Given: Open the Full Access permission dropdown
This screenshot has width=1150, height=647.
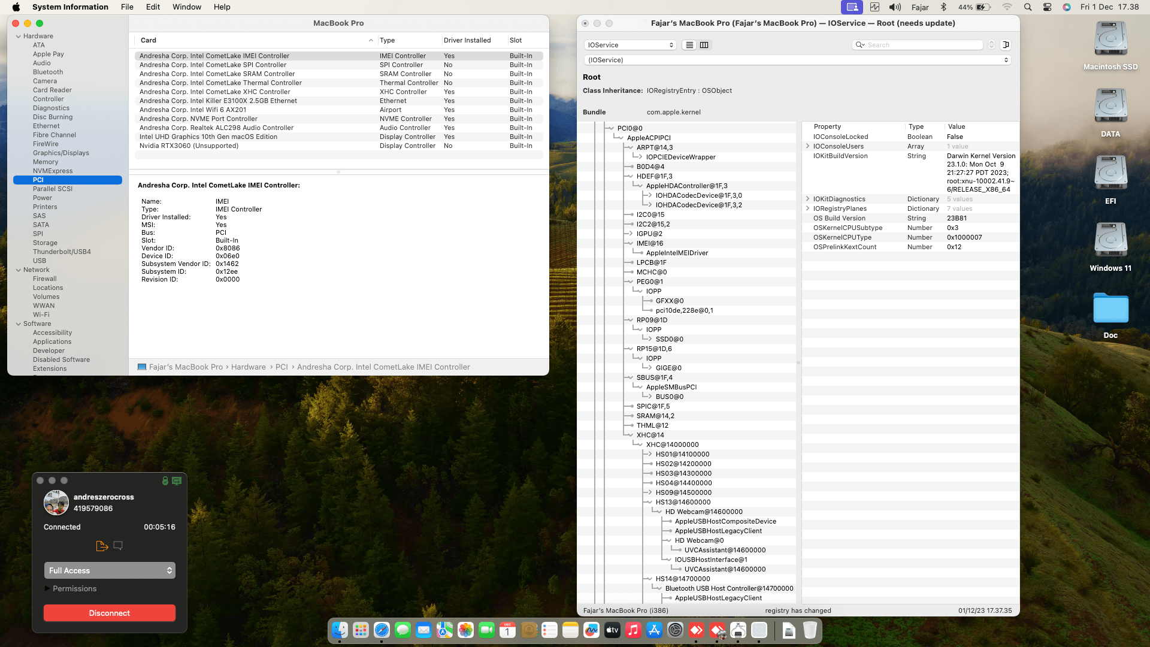Looking at the screenshot, I should click(x=110, y=570).
